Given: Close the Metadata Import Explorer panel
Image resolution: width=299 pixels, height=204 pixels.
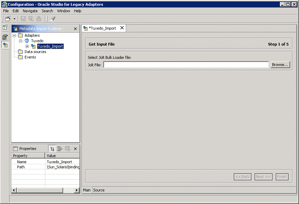Looking at the screenshot, I should (x=75, y=29).
